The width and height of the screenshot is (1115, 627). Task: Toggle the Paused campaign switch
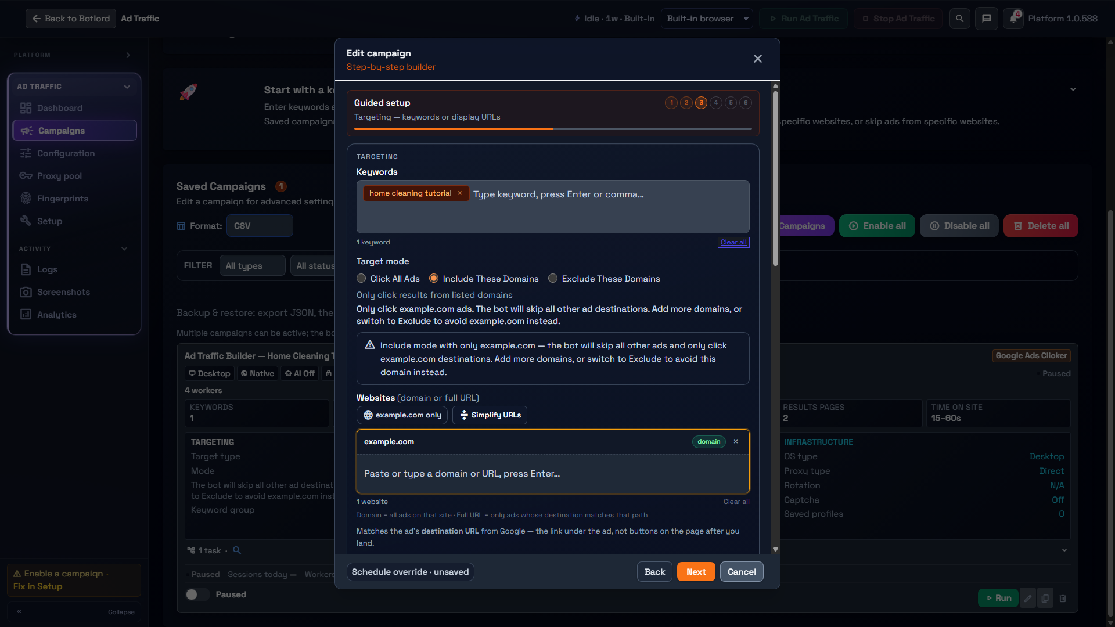197,594
